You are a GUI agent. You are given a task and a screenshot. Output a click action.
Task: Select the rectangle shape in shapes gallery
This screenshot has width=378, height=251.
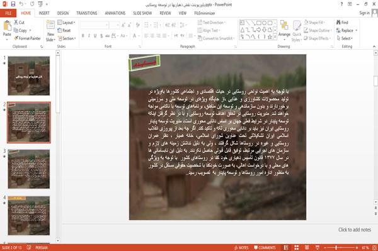259,23
